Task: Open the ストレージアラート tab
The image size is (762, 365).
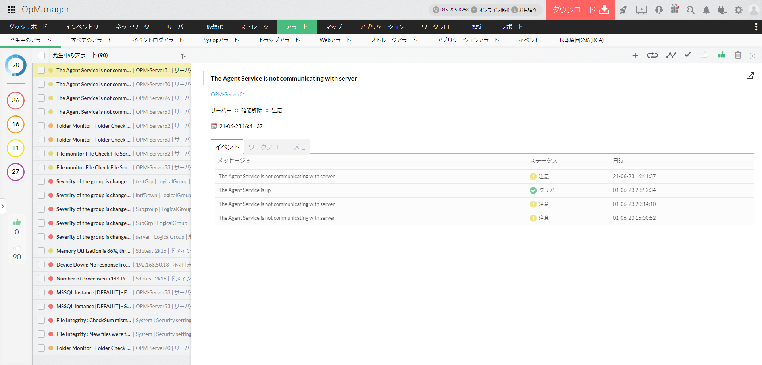Action: click(394, 40)
